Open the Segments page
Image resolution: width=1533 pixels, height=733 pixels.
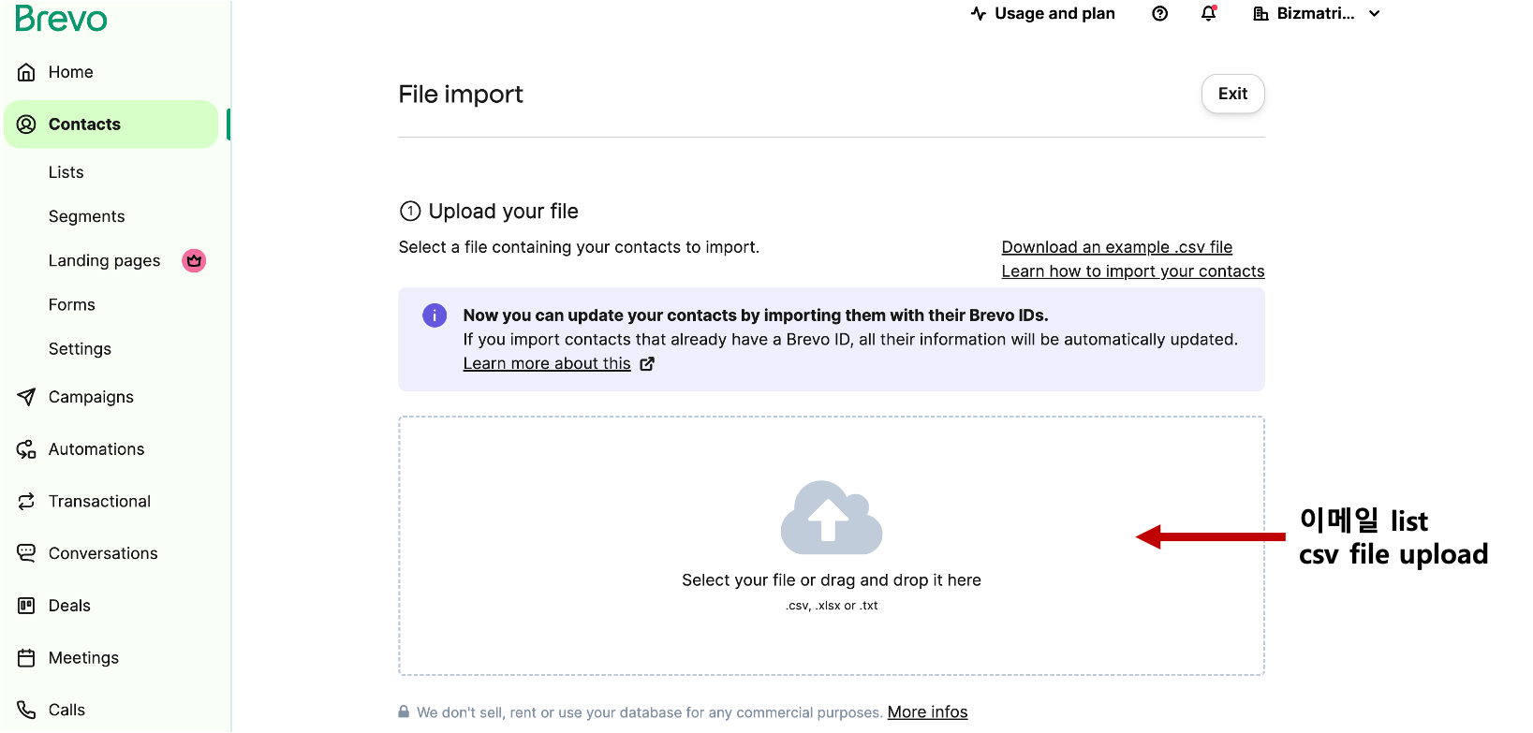click(x=86, y=216)
